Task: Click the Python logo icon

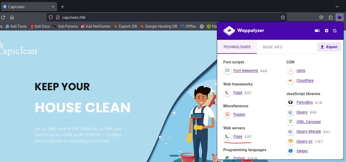Action: pos(227,158)
